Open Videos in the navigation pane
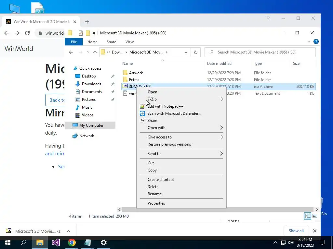 pos(87,115)
